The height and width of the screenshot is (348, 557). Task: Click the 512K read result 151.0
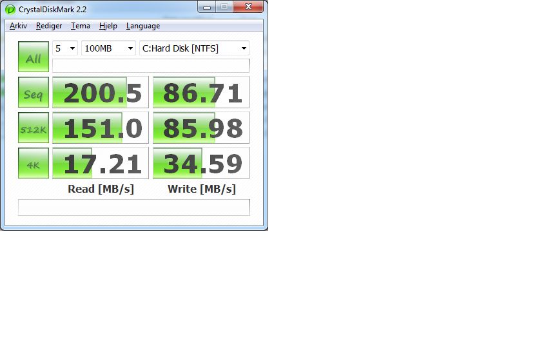pos(101,128)
